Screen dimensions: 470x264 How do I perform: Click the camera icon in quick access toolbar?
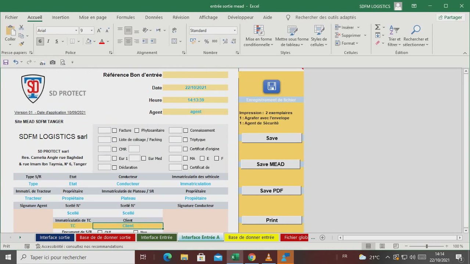(53, 62)
